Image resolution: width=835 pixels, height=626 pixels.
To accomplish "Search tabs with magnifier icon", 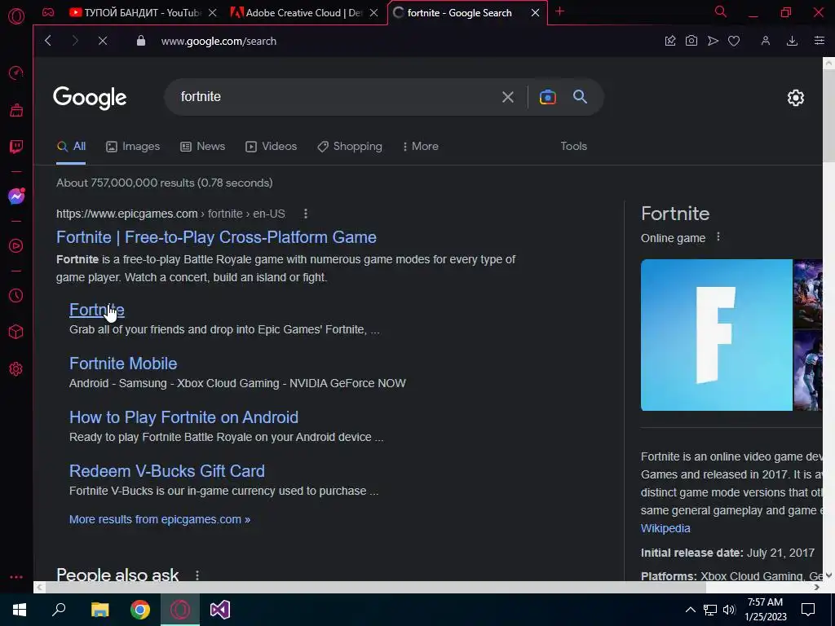I will 720,11.
